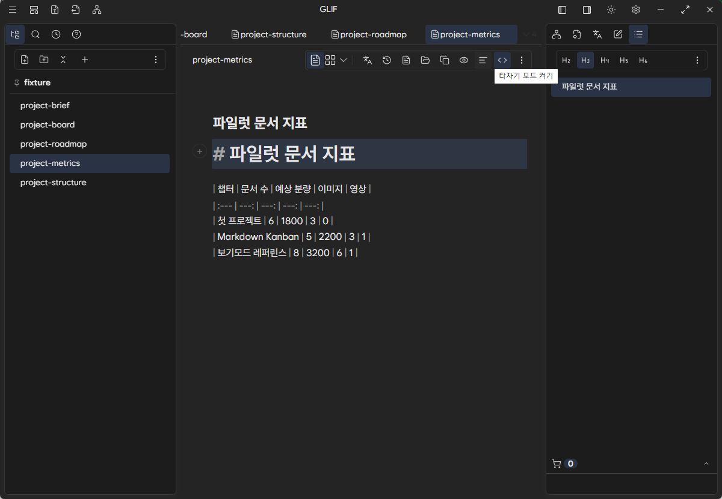Image resolution: width=722 pixels, height=499 pixels.
Task: Switch to the partially visible -board tab
Action: click(x=194, y=34)
